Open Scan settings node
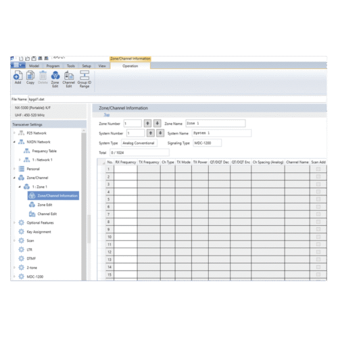Viewport: 338px width, 338px height. pos(30,241)
